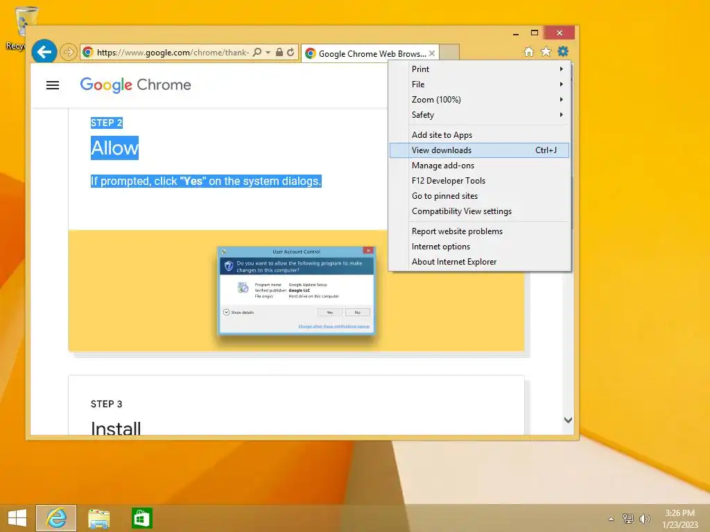
Task: Click the blue Back arrow button
Action: (x=44, y=52)
